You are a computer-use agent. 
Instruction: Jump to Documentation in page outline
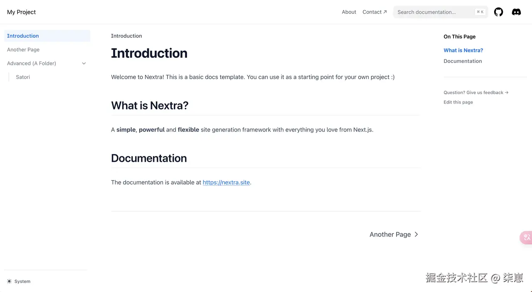[463, 61]
